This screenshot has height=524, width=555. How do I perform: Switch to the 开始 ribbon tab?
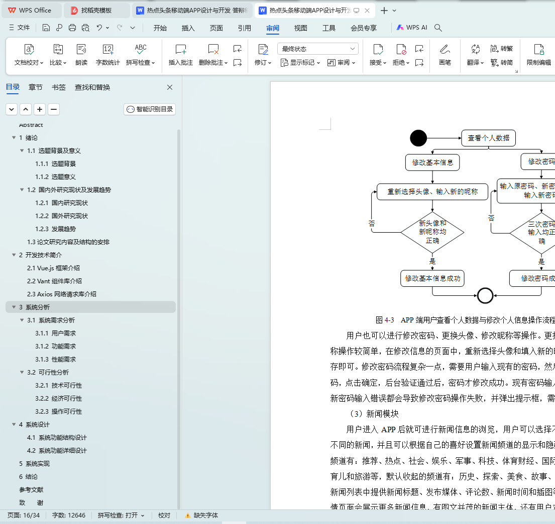(x=160, y=28)
